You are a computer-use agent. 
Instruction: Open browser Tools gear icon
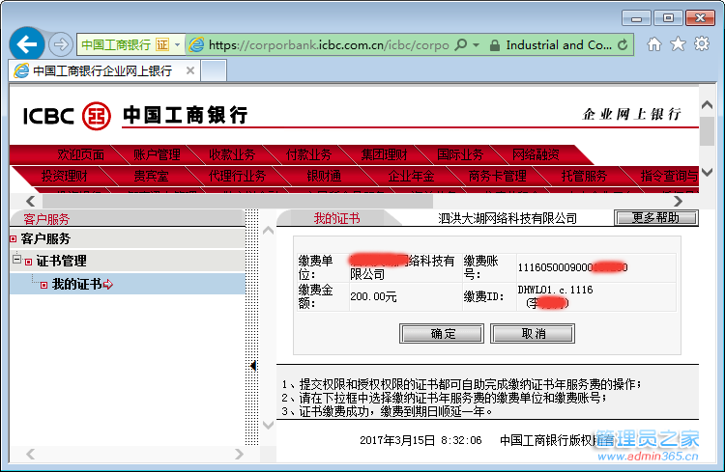pyautogui.click(x=702, y=44)
